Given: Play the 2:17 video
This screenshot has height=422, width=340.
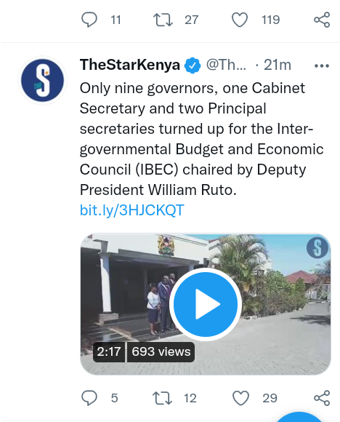Looking at the screenshot, I should pos(206,304).
